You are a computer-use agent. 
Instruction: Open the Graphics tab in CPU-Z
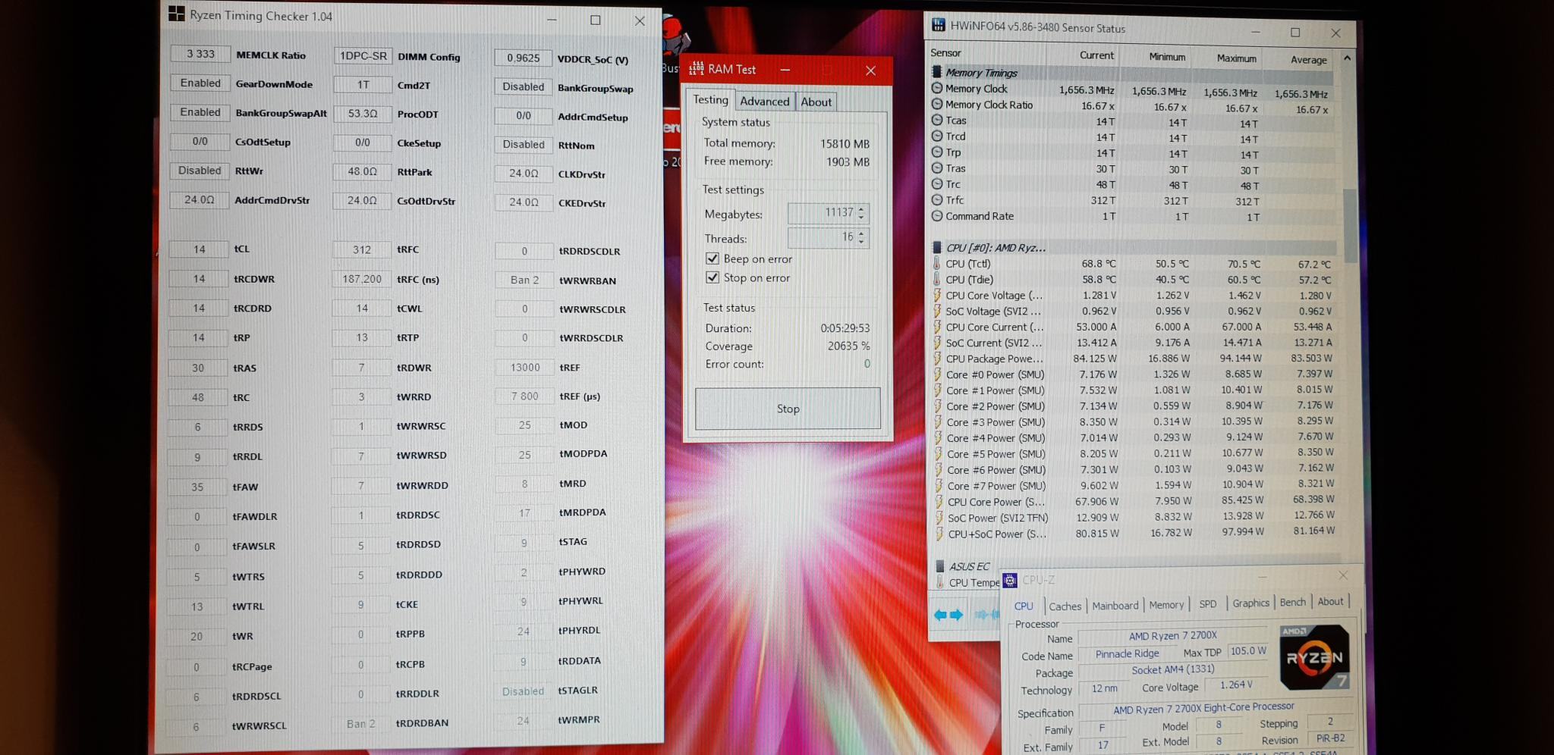[x=1250, y=603]
